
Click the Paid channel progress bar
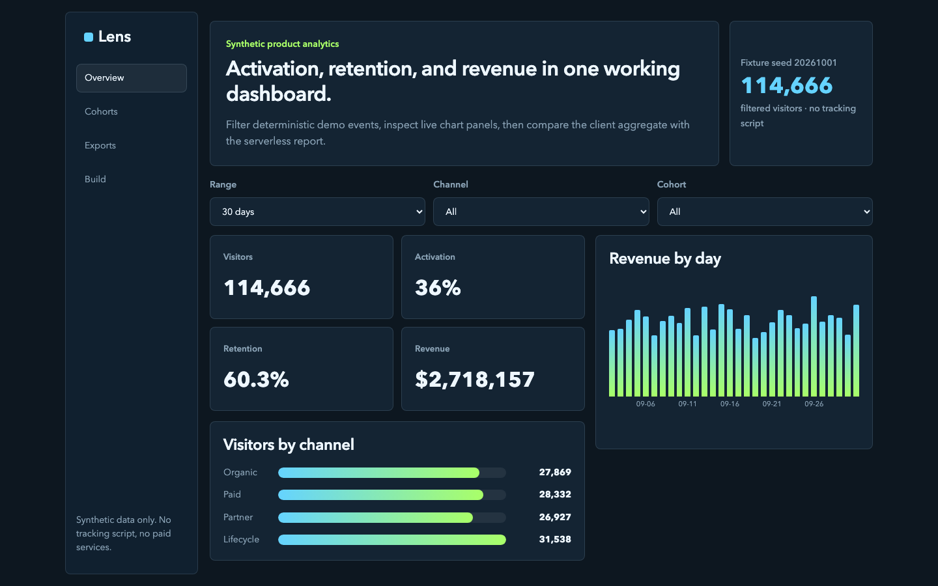(x=392, y=495)
